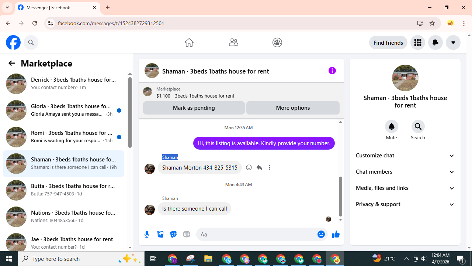Select Shaman's conversation in the list
The height and width of the screenshot is (266, 472).
[x=64, y=163]
